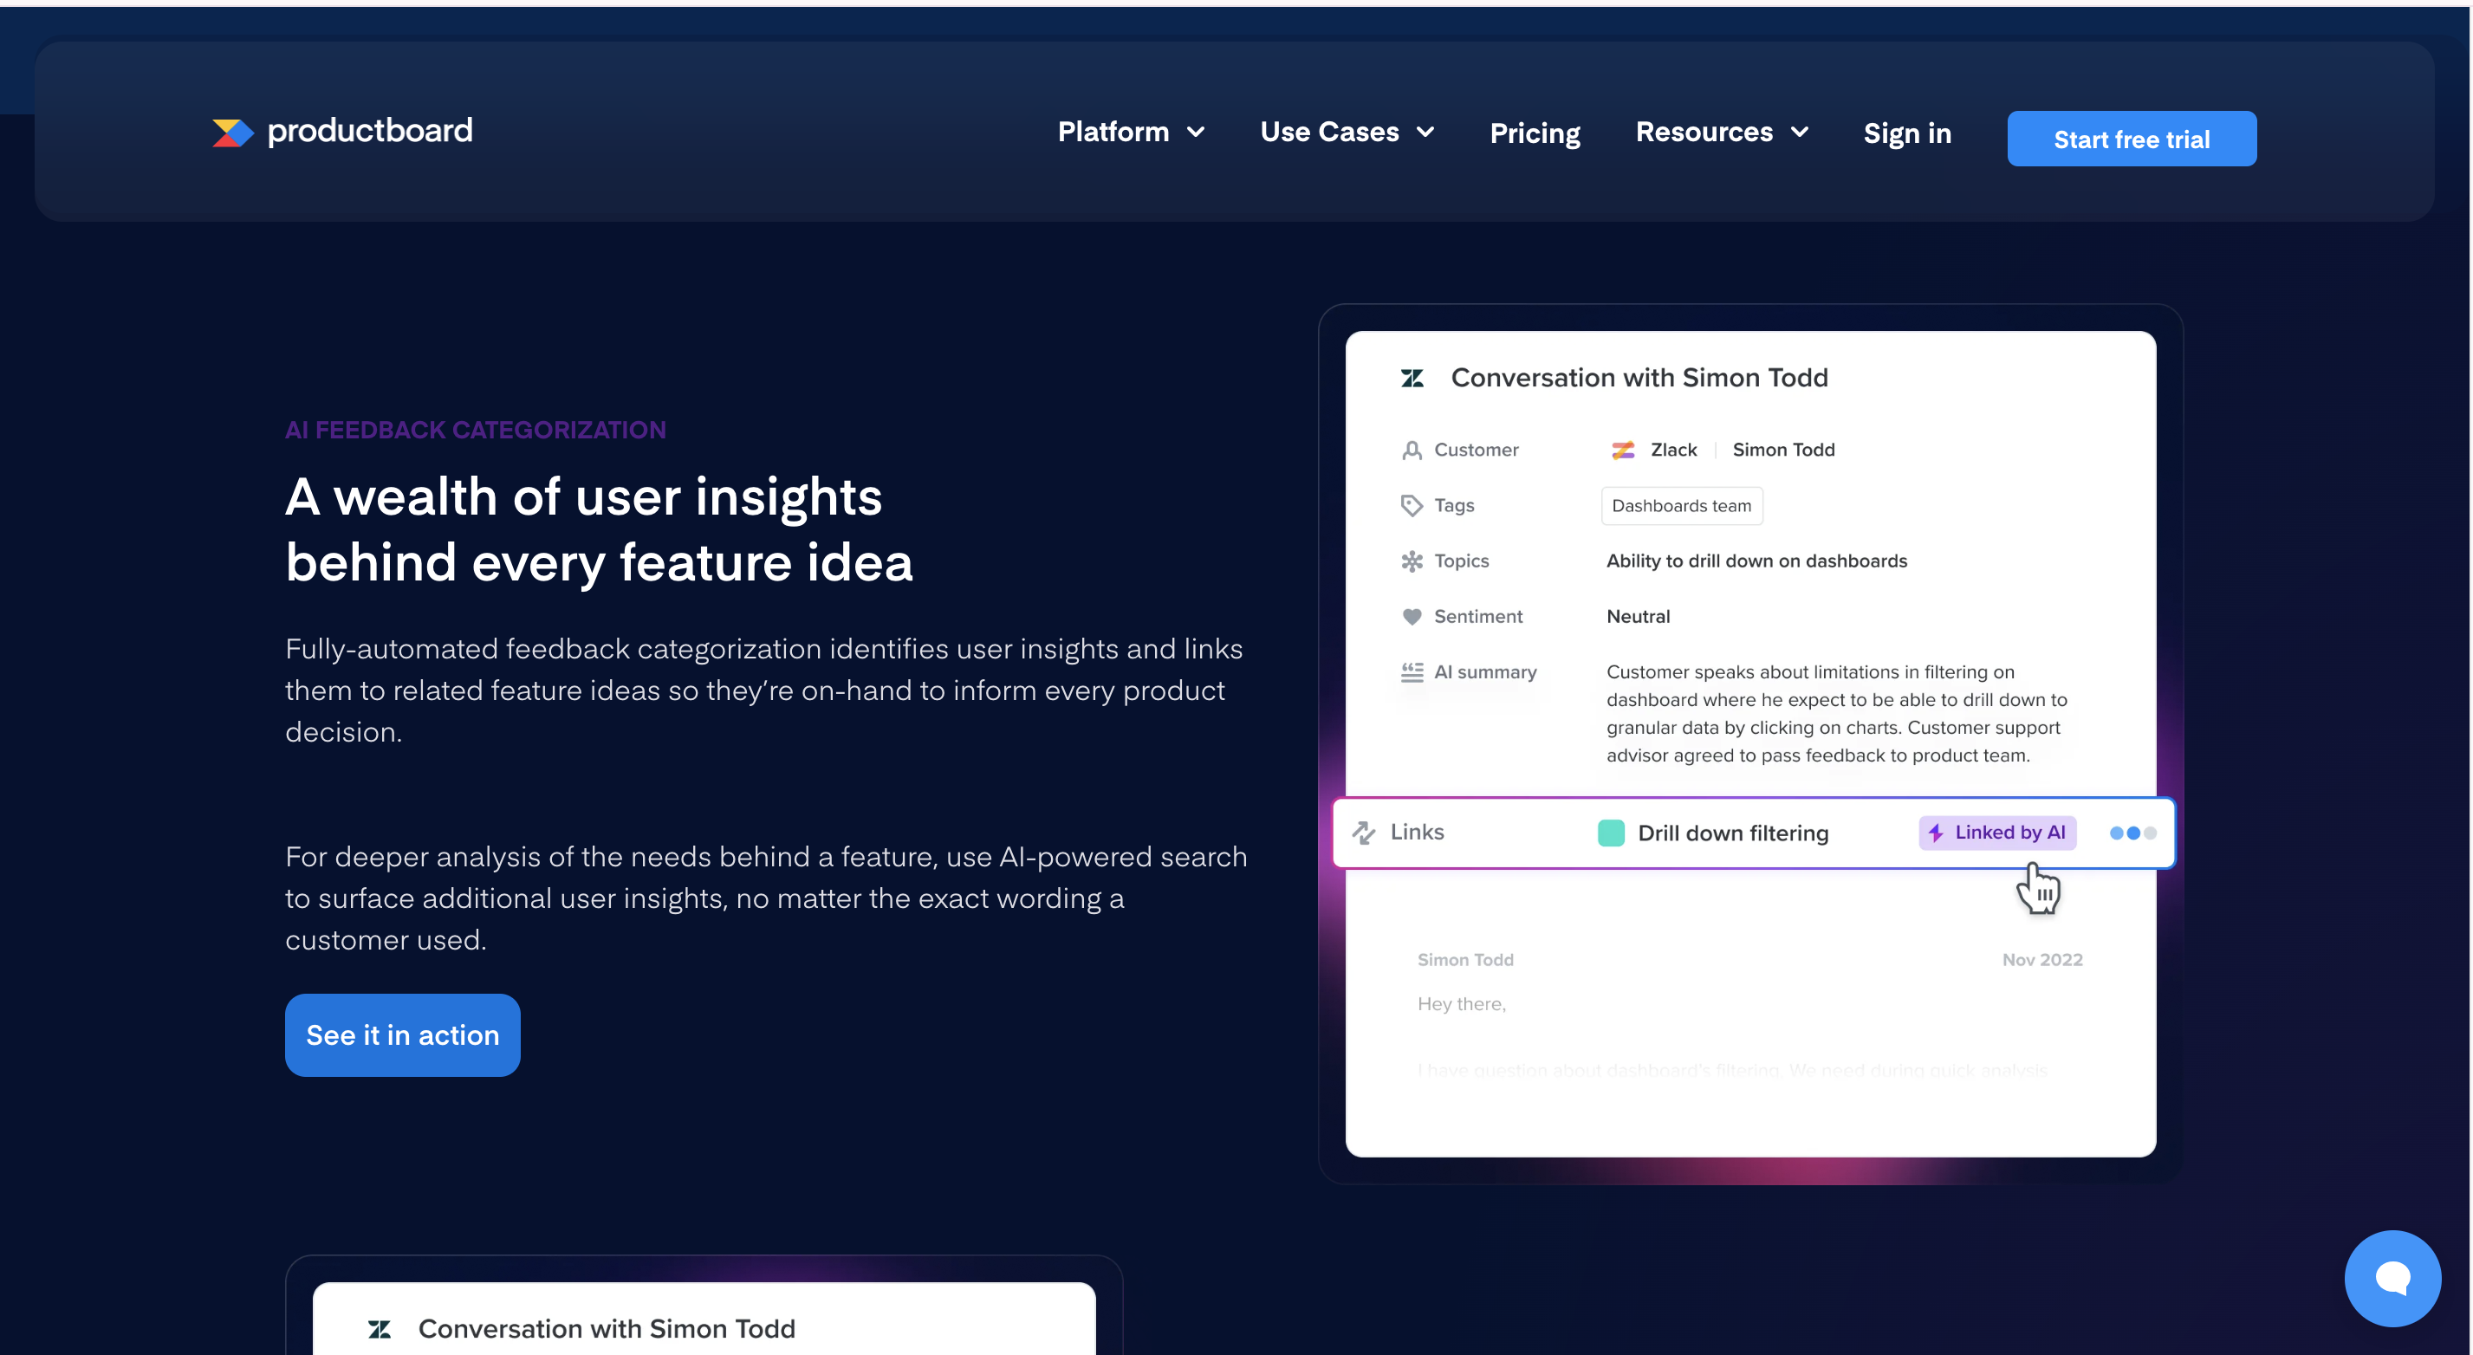Click the Zendesk icon beside conversation title

tap(1412, 378)
